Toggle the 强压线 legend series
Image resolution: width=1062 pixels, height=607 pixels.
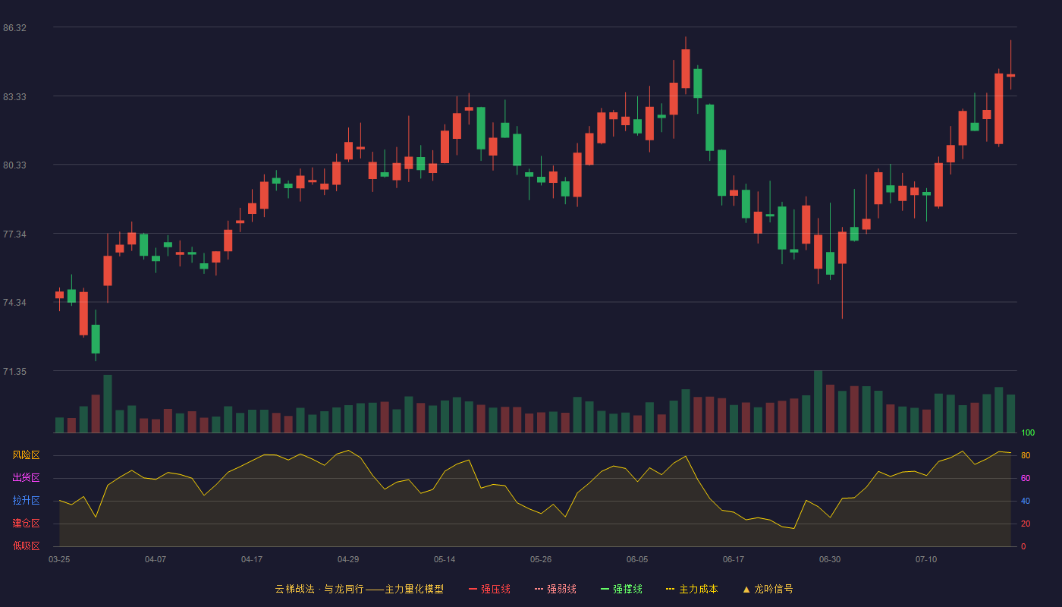pos(489,589)
